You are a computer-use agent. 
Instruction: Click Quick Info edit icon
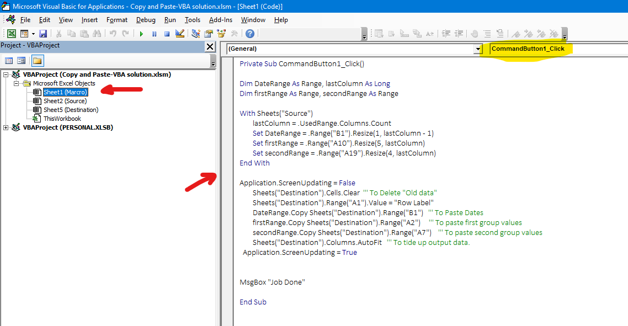[405, 34]
